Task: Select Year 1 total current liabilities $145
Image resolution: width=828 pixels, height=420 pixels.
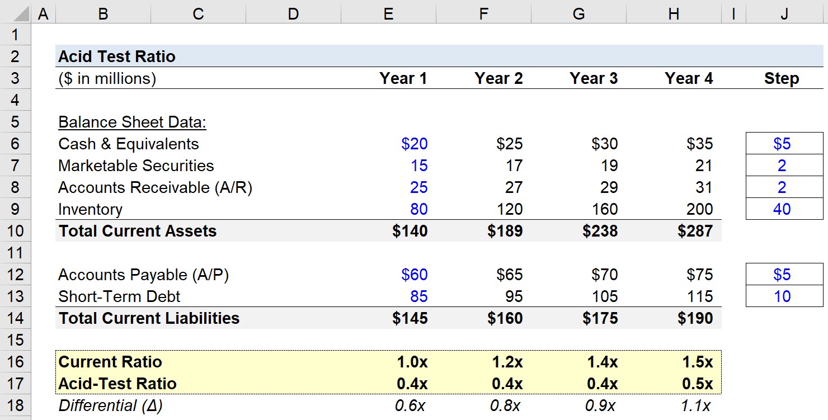Action: 410,318
